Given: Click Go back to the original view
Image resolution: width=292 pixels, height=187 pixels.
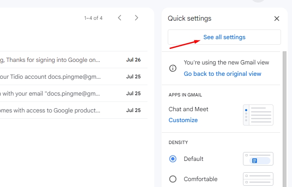Looking at the screenshot, I should [222, 74].
